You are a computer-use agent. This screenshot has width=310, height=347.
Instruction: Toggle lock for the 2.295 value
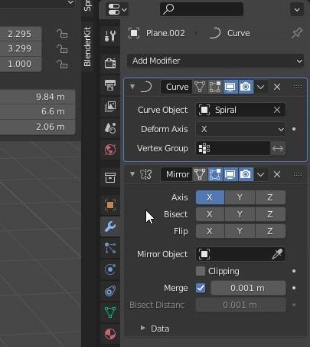(x=62, y=34)
